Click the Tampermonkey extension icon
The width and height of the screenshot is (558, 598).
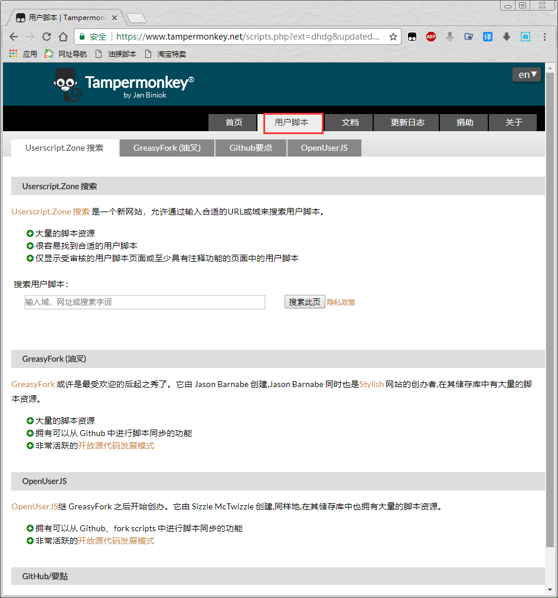pos(412,37)
